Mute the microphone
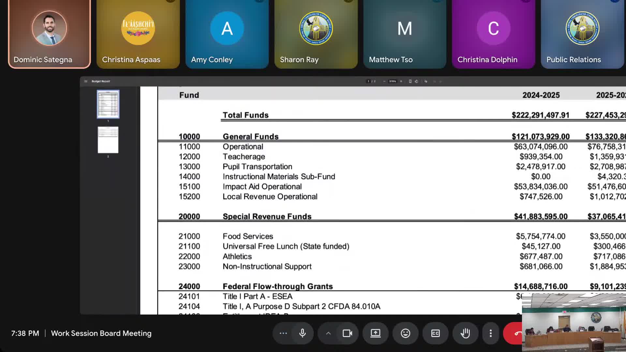 pyautogui.click(x=302, y=333)
